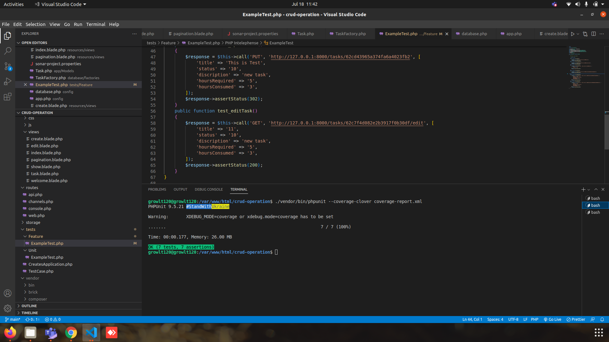Open the Run and Debug view
This screenshot has width=609, height=342.
pyautogui.click(x=8, y=81)
